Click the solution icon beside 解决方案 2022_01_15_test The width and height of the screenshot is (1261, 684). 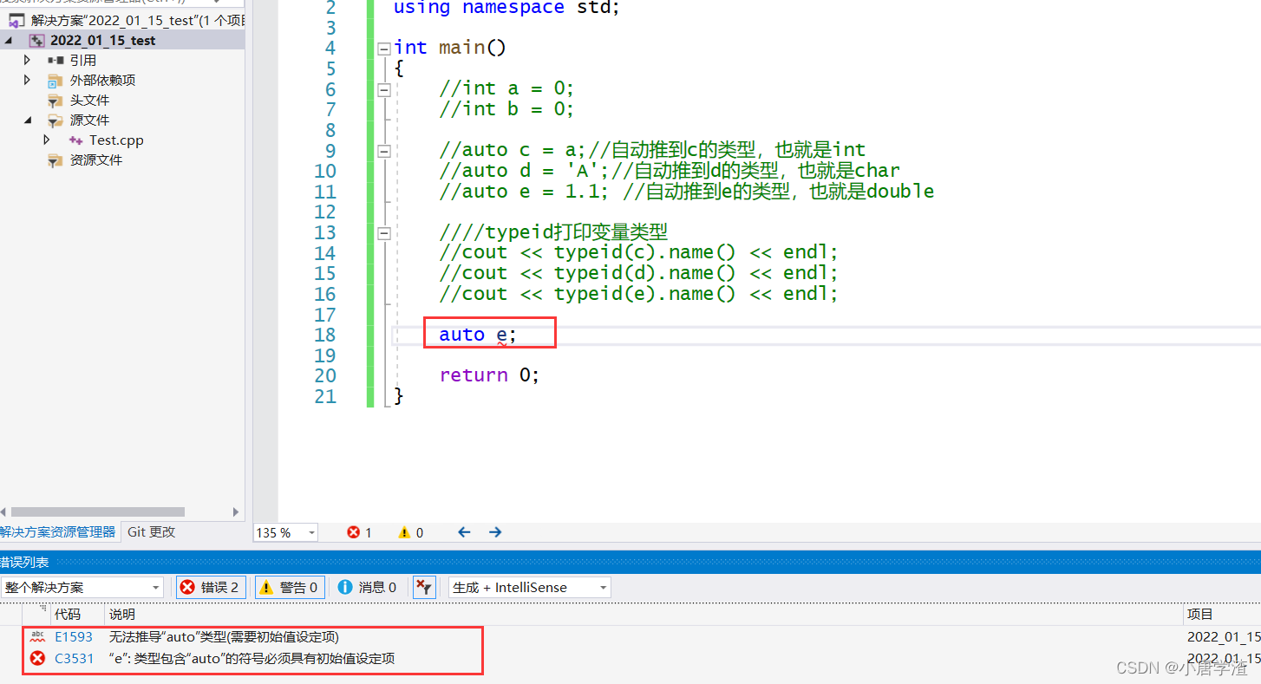pyautogui.click(x=16, y=21)
